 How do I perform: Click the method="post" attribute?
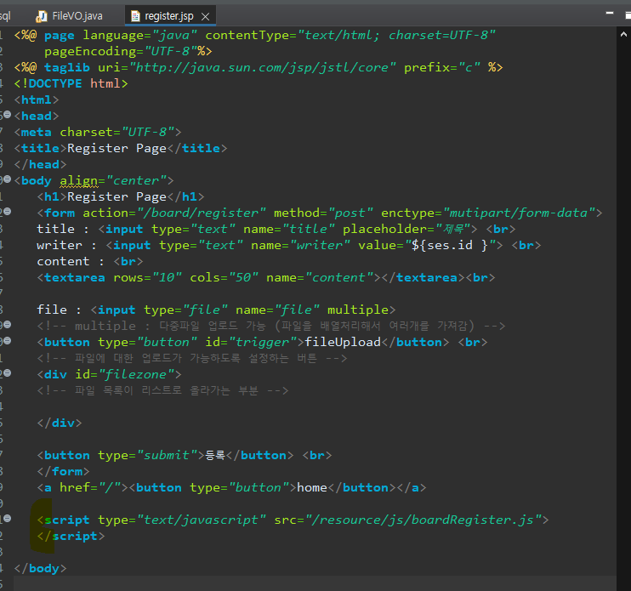point(323,213)
